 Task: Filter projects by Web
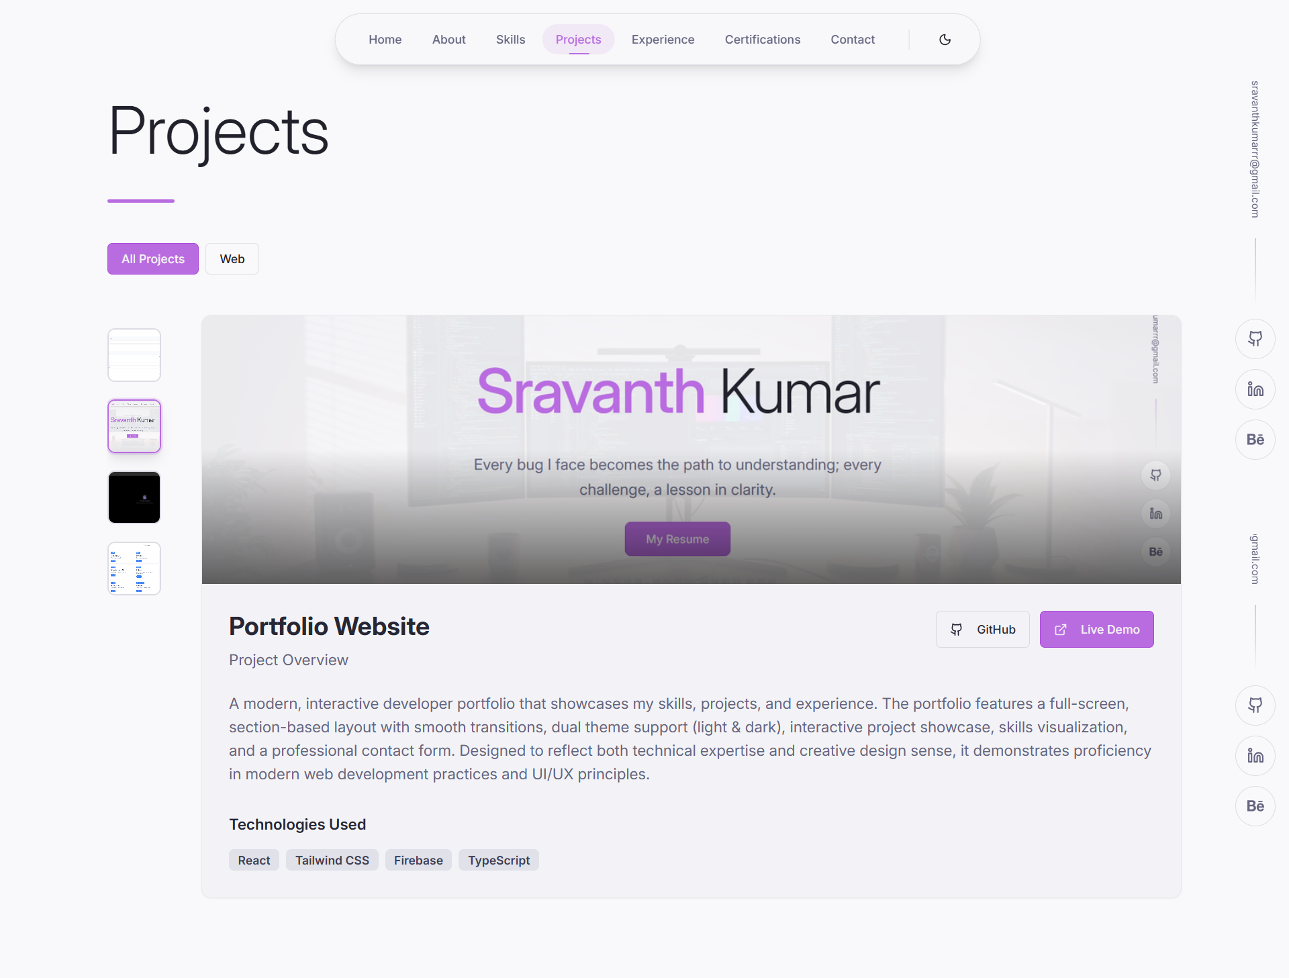click(232, 259)
